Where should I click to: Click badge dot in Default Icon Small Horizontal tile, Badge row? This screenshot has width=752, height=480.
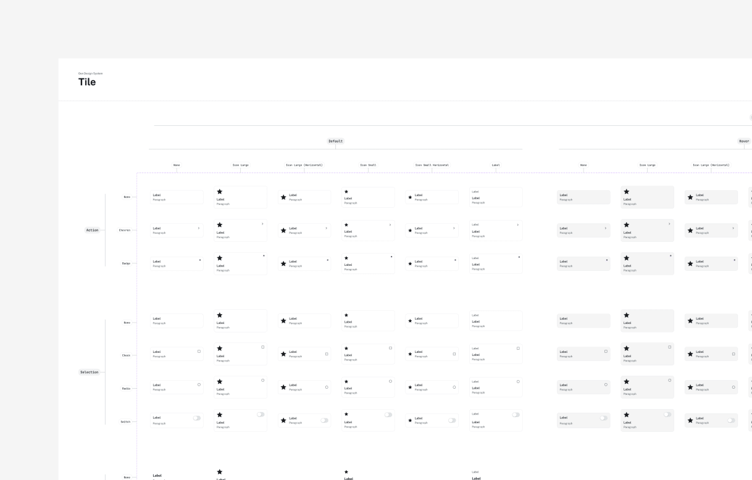point(455,260)
